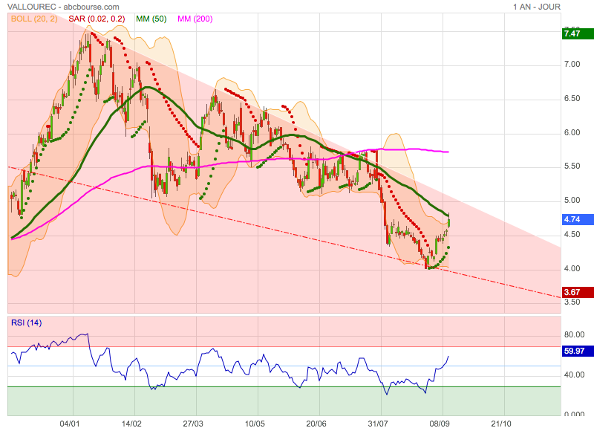Click the 4.00 price axis label
This screenshot has width=594, height=431.
572,268
